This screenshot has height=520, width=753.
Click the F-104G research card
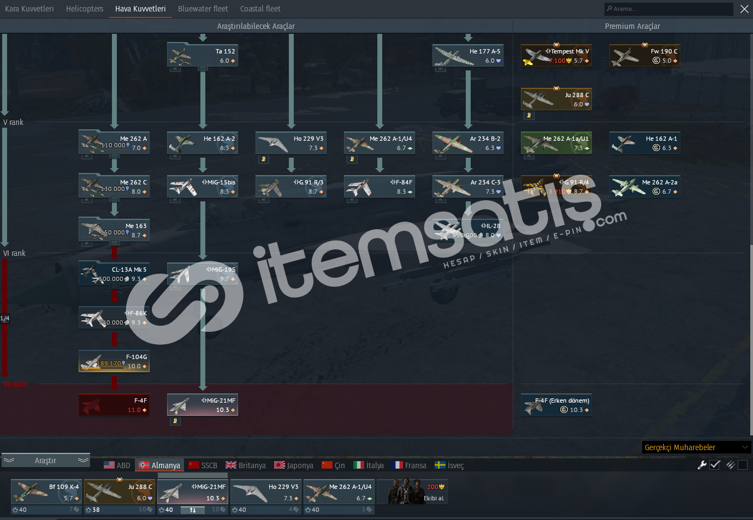[x=114, y=361]
